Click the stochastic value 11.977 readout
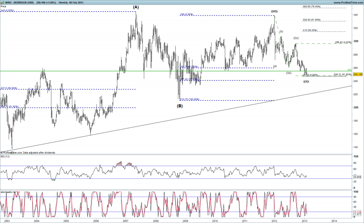 pos(357,214)
